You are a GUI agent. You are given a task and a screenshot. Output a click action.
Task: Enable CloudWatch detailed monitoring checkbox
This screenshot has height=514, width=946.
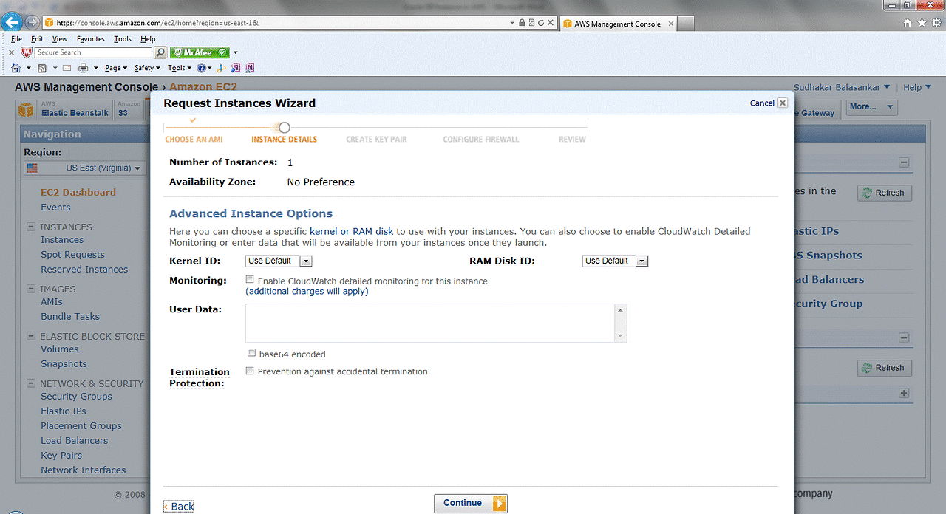pyautogui.click(x=250, y=280)
